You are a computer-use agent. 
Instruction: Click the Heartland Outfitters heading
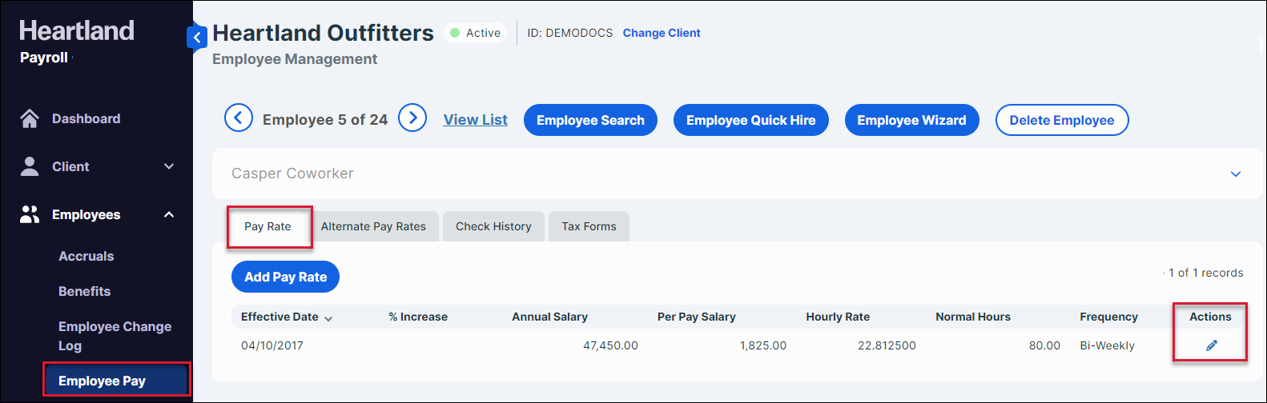point(323,33)
